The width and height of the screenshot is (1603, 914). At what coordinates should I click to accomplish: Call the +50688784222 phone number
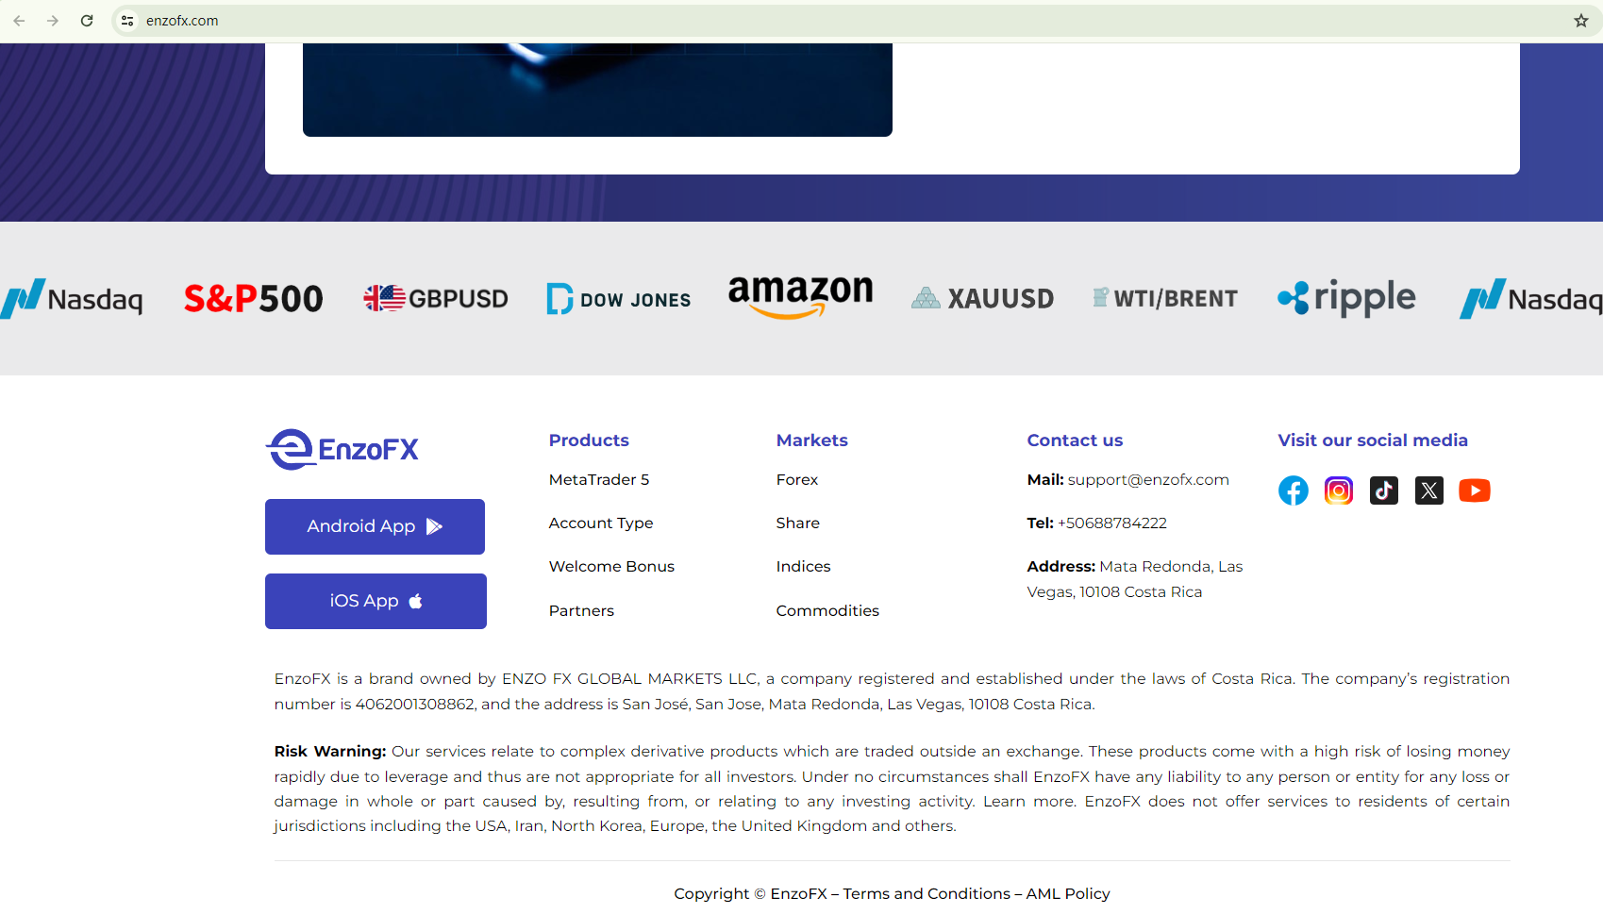point(1112,523)
